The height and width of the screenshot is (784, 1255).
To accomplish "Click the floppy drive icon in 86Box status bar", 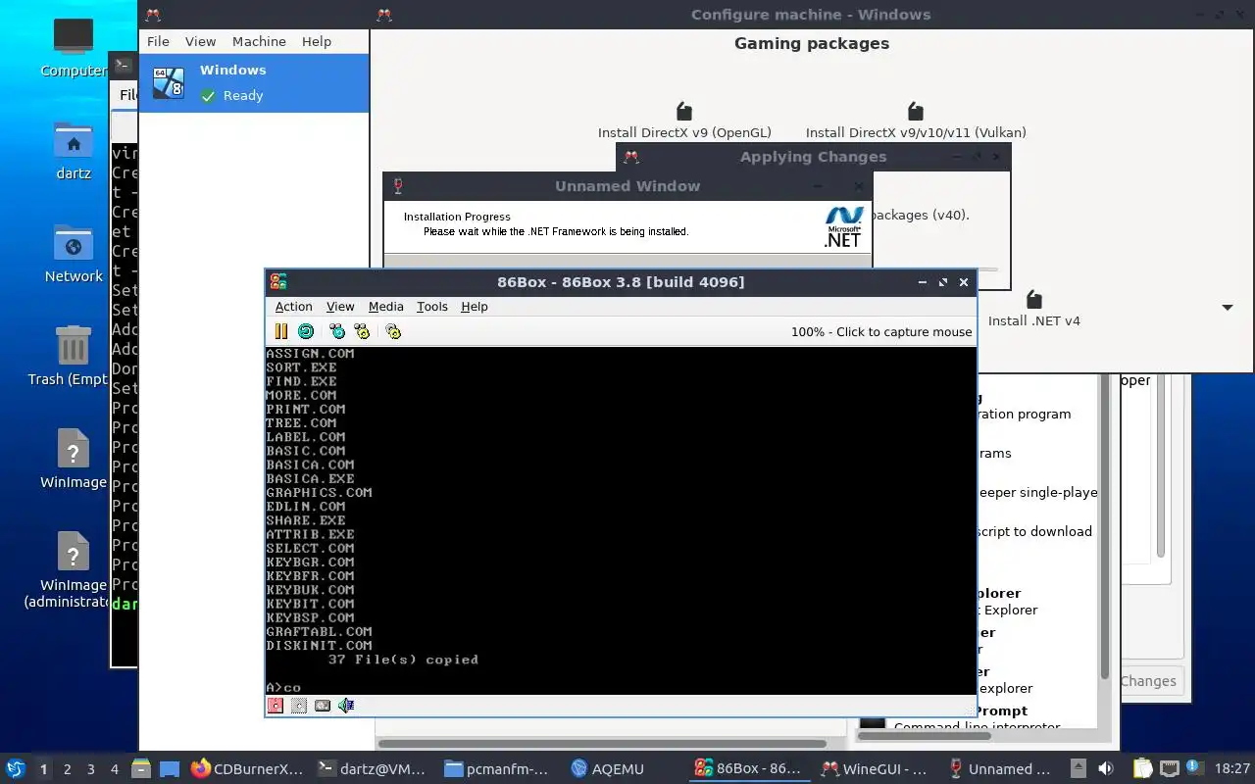I will click(276, 705).
